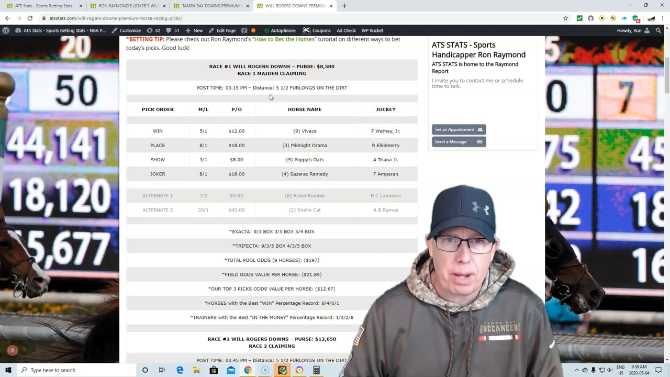Close the Will Rogers Downs Premium tab
Screen dimensions: 670x377
(331, 6)
